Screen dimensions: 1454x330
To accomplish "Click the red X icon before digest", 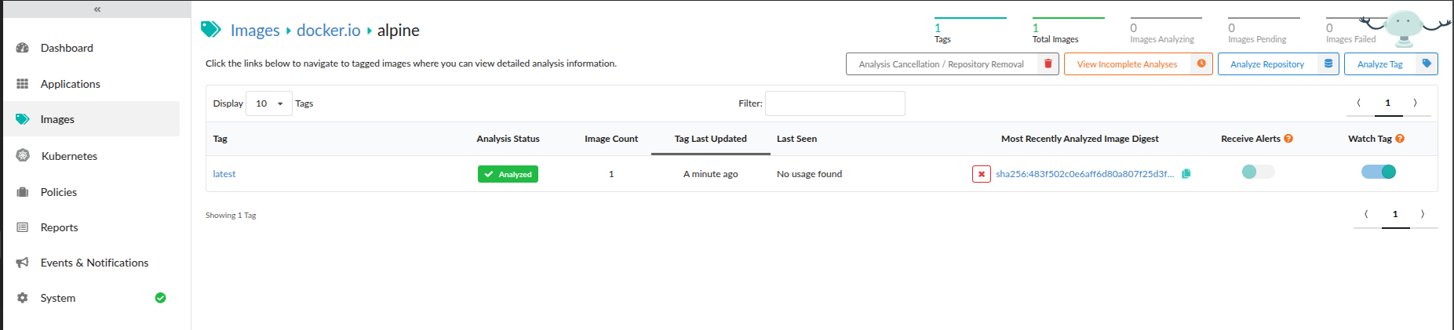I will click(x=981, y=174).
